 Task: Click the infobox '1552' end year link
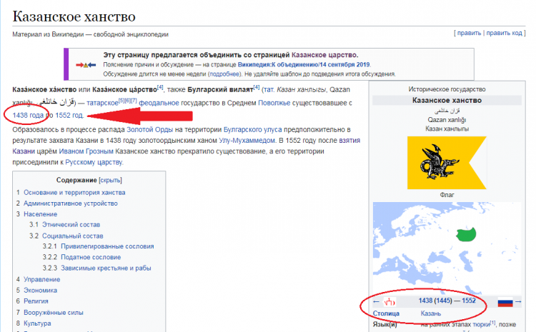[469, 301]
